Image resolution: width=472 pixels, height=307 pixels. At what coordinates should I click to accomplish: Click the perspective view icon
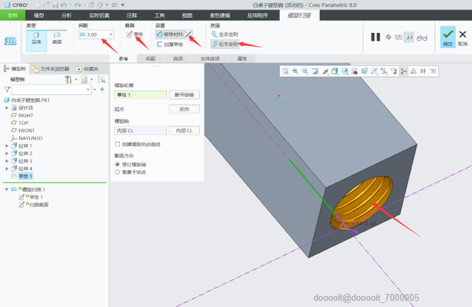364,71
